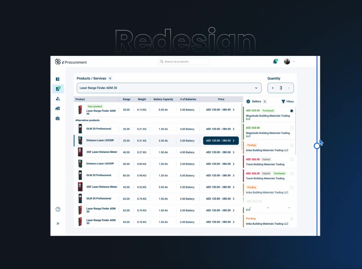Open the briefcase icon in sidebar
The image size is (362, 269).
pyautogui.click(x=58, y=118)
